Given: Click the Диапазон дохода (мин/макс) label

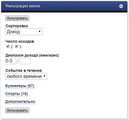Looking at the screenshot, I should [x=32, y=55].
